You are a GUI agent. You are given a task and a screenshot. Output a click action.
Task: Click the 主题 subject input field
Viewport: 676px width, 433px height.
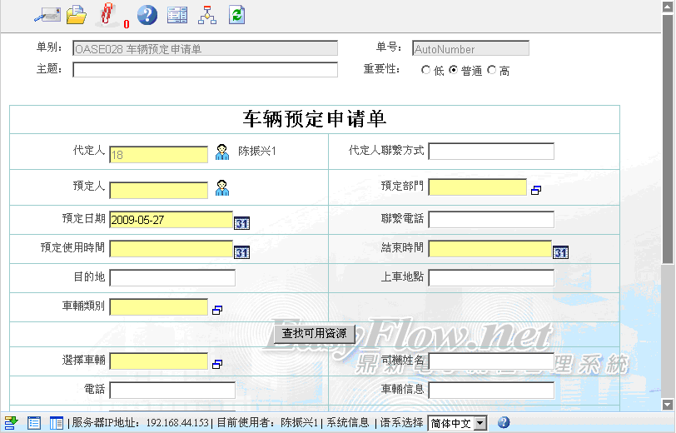click(205, 70)
